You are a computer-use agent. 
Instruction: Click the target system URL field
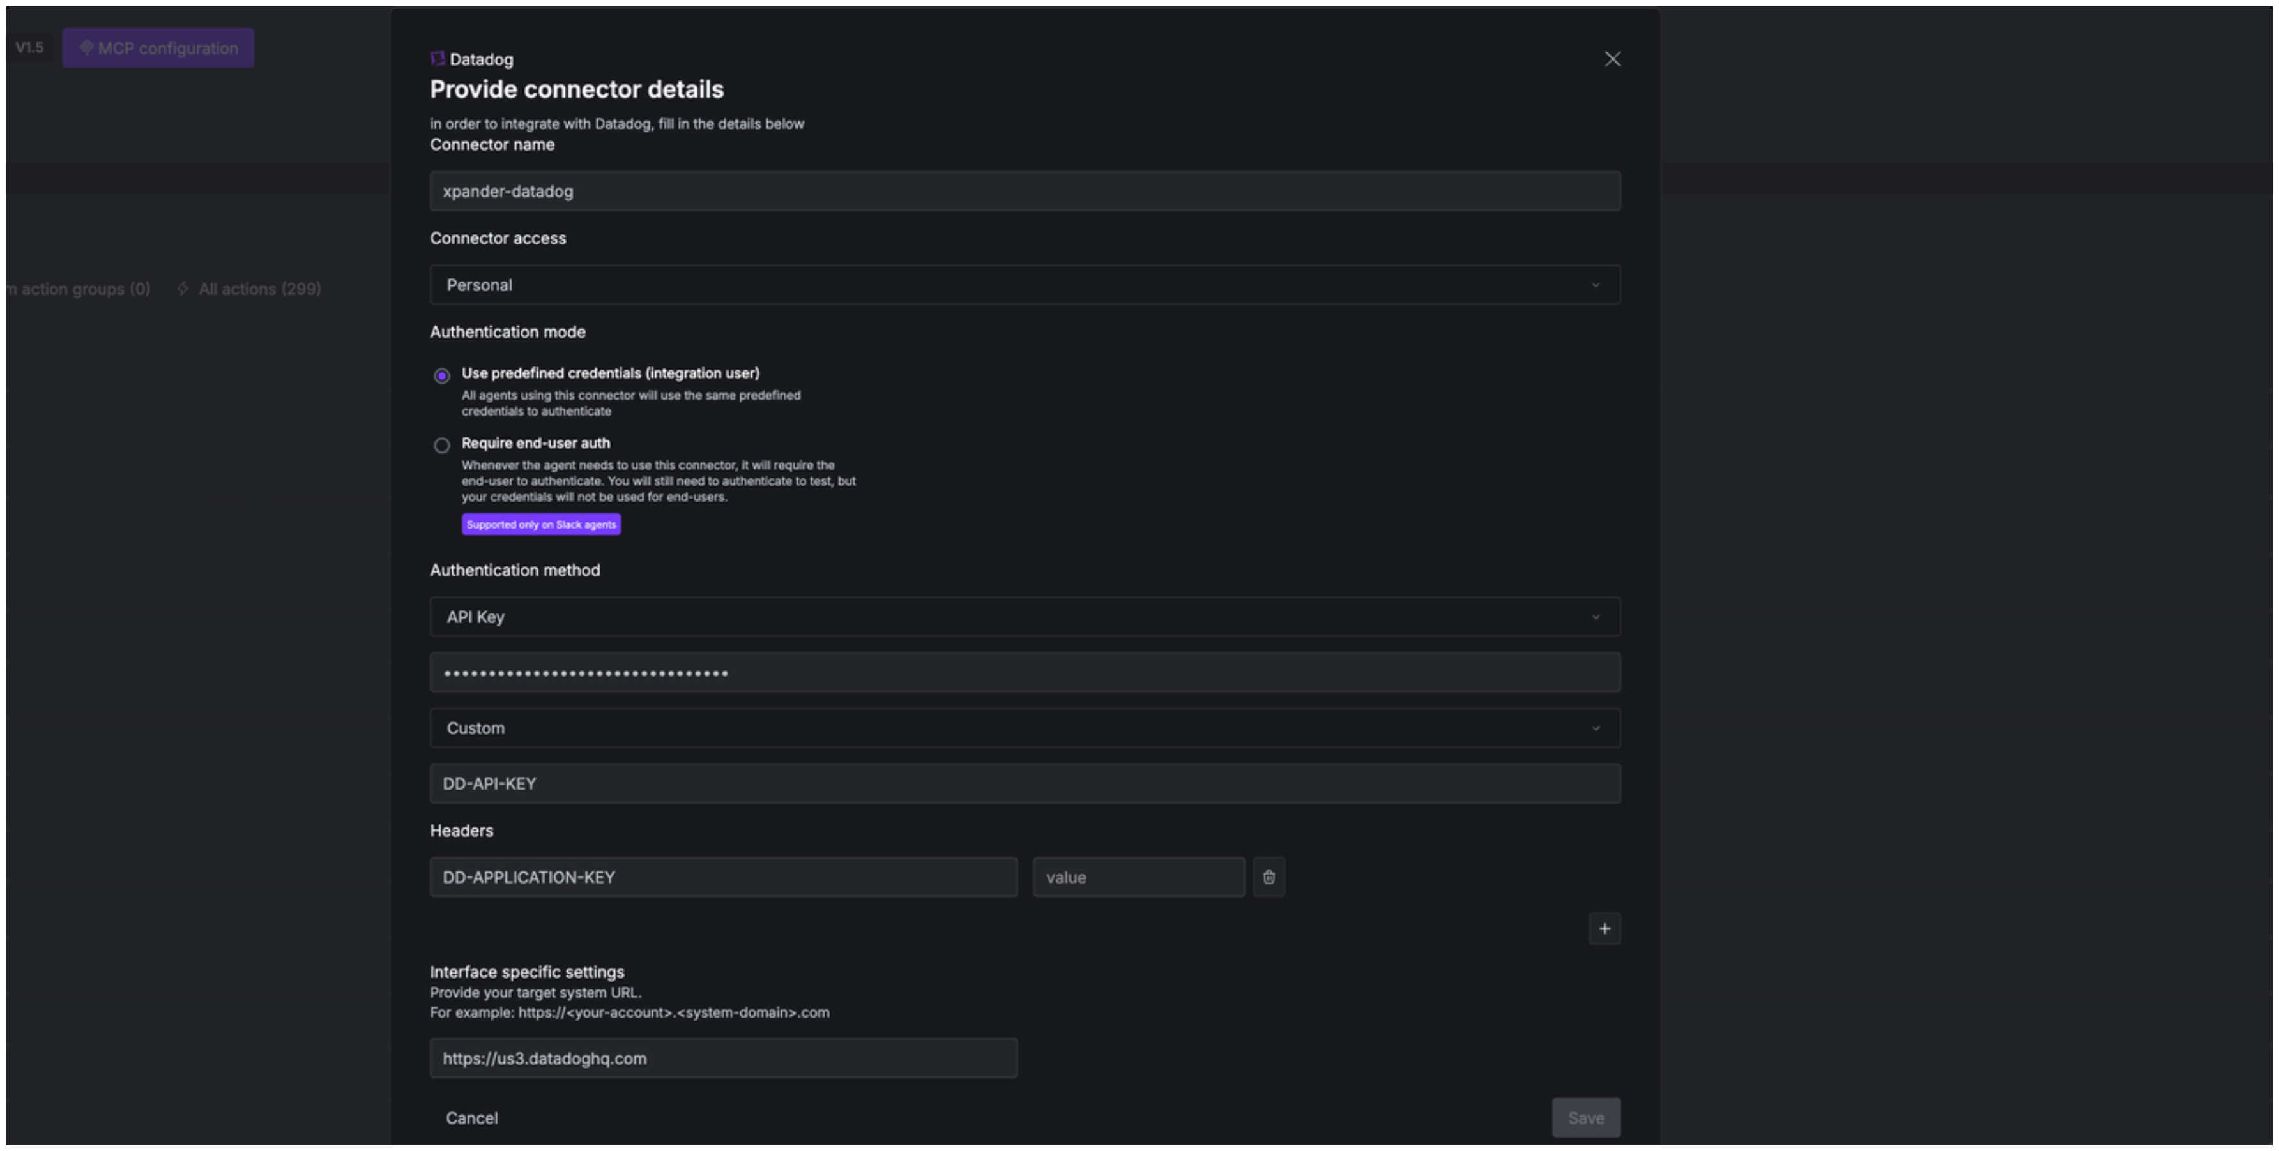[723, 1058]
